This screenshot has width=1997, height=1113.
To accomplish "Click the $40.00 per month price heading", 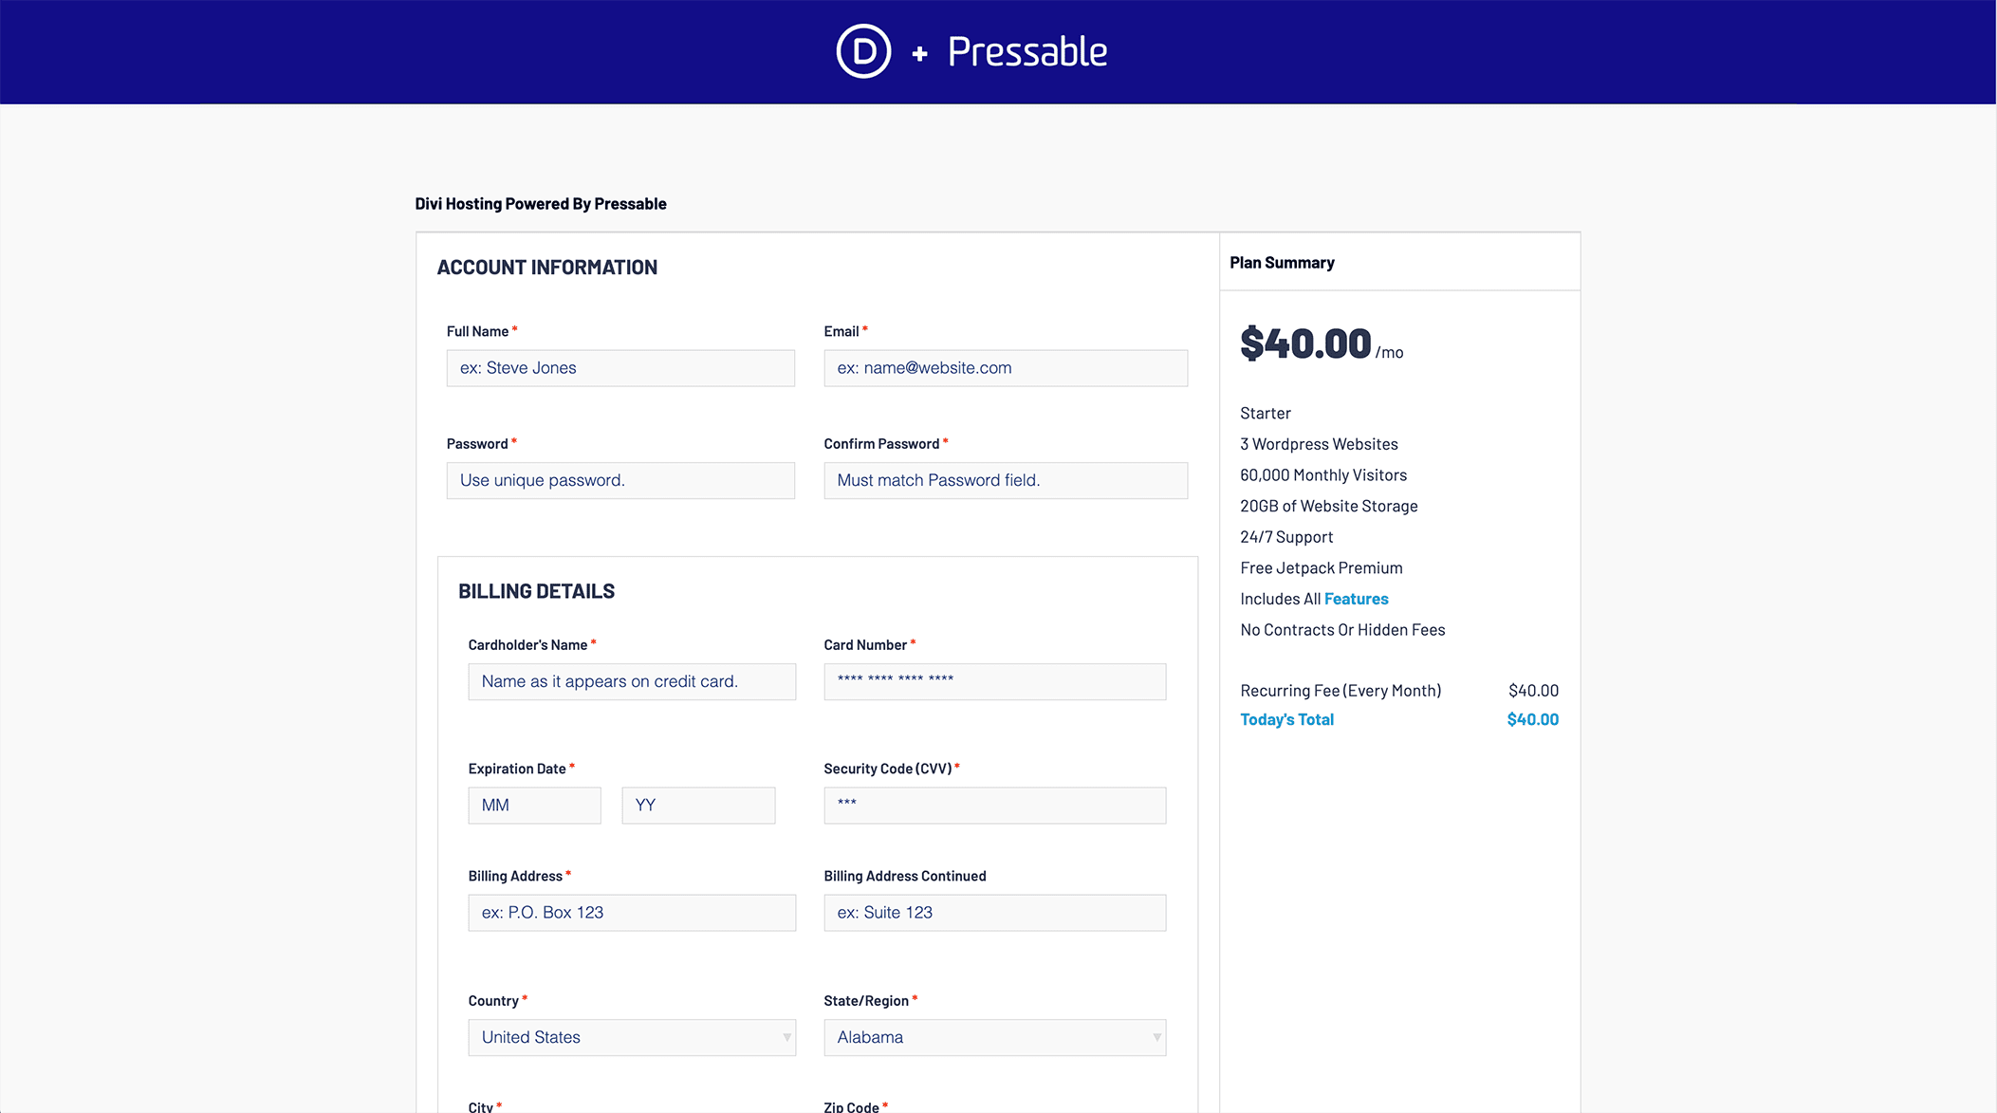I will coord(1305,343).
